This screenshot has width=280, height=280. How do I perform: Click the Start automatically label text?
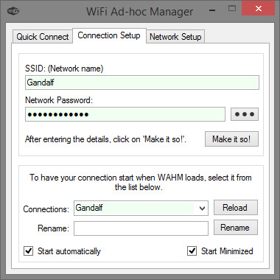pyautogui.click(x=69, y=251)
